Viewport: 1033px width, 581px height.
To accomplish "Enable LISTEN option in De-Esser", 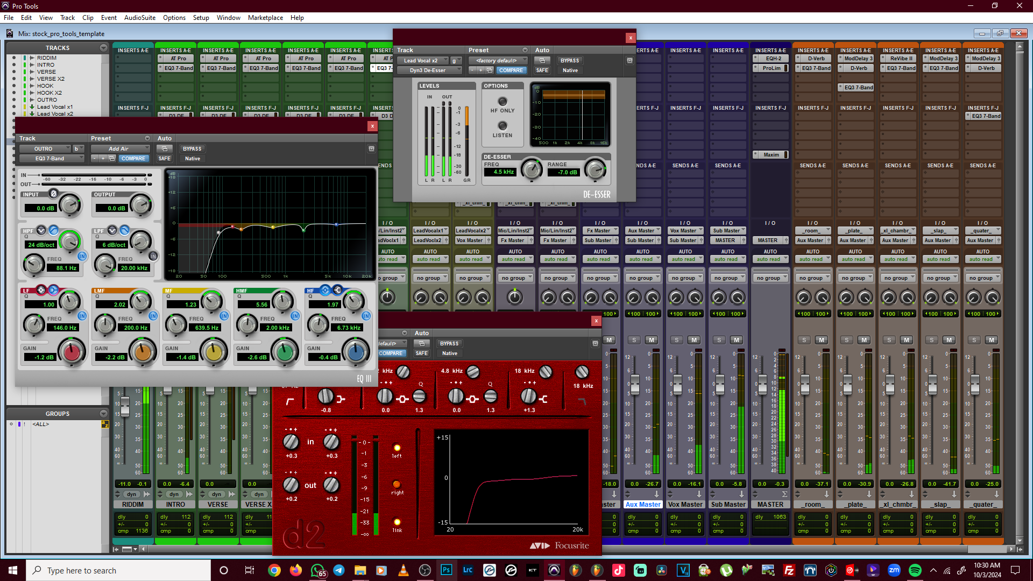I will [503, 126].
